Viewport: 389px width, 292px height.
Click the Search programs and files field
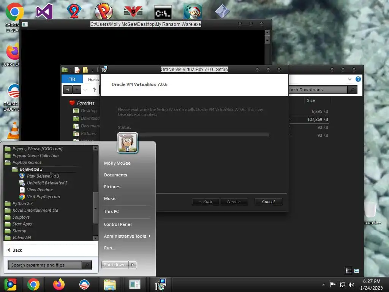coord(45,265)
